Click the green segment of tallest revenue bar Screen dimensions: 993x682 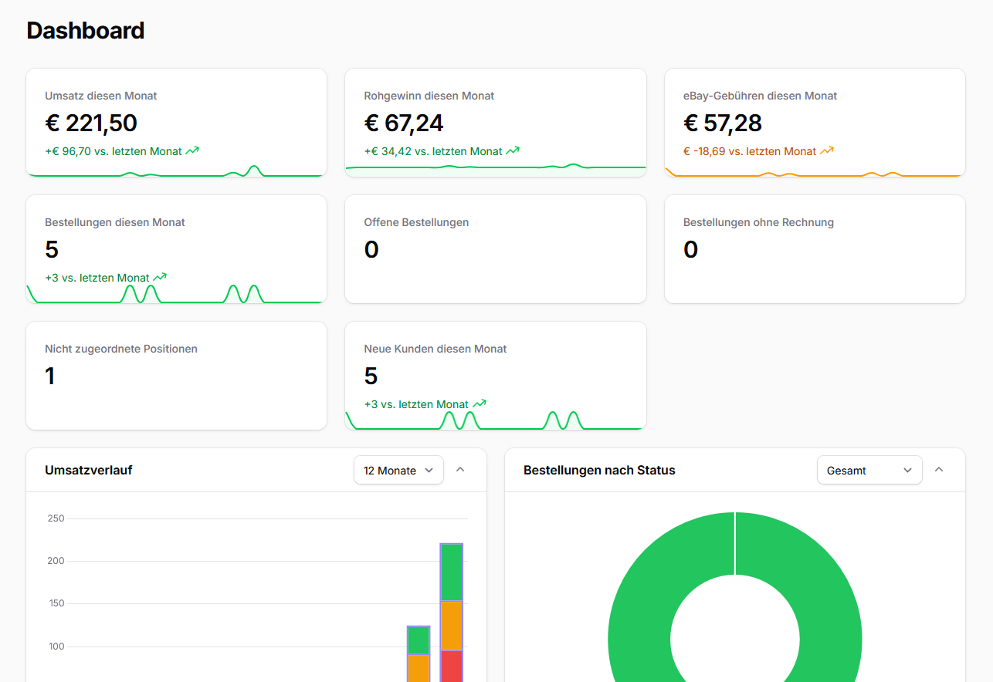tap(452, 572)
